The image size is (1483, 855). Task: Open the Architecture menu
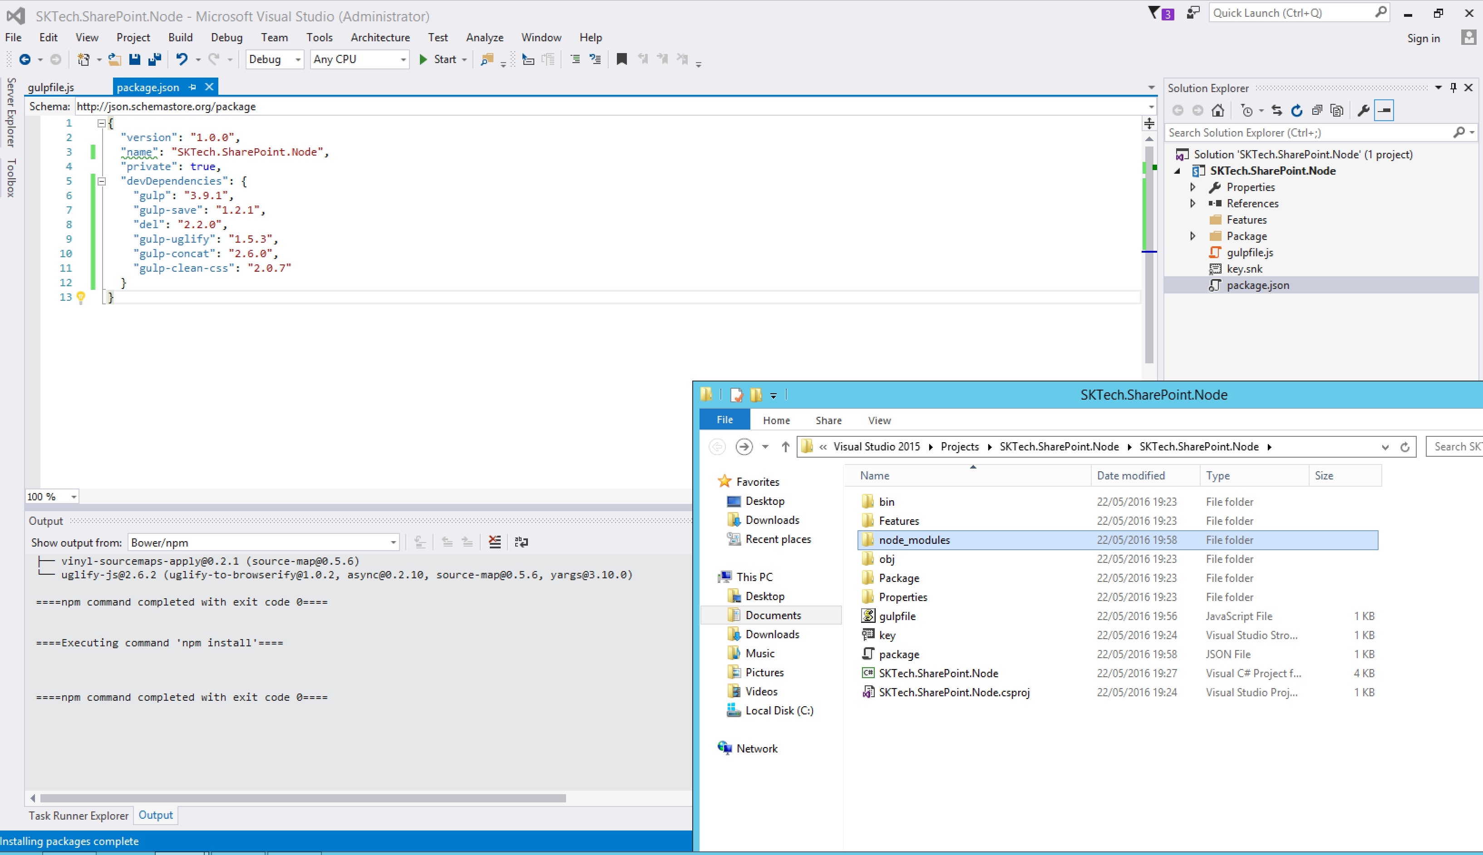(x=380, y=38)
